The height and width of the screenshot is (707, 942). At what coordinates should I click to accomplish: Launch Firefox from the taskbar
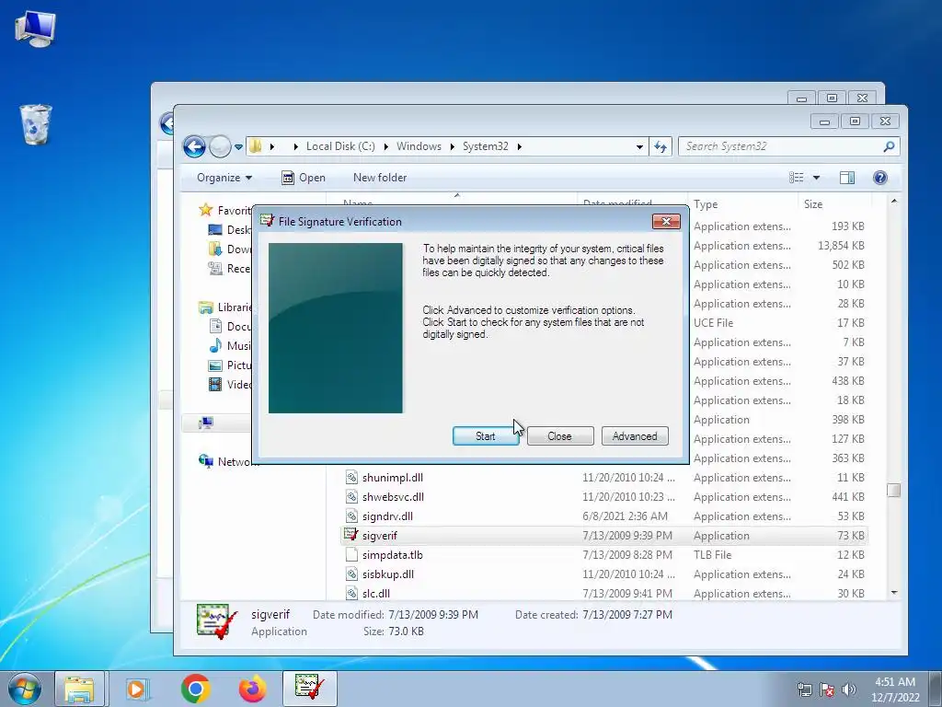(x=252, y=689)
